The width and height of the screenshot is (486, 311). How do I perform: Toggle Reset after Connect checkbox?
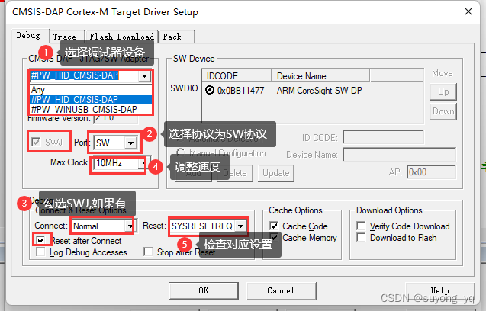(40, 240)
